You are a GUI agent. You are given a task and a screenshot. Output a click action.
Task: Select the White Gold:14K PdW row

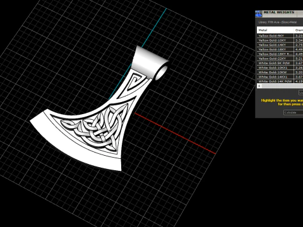coord(280,81)
